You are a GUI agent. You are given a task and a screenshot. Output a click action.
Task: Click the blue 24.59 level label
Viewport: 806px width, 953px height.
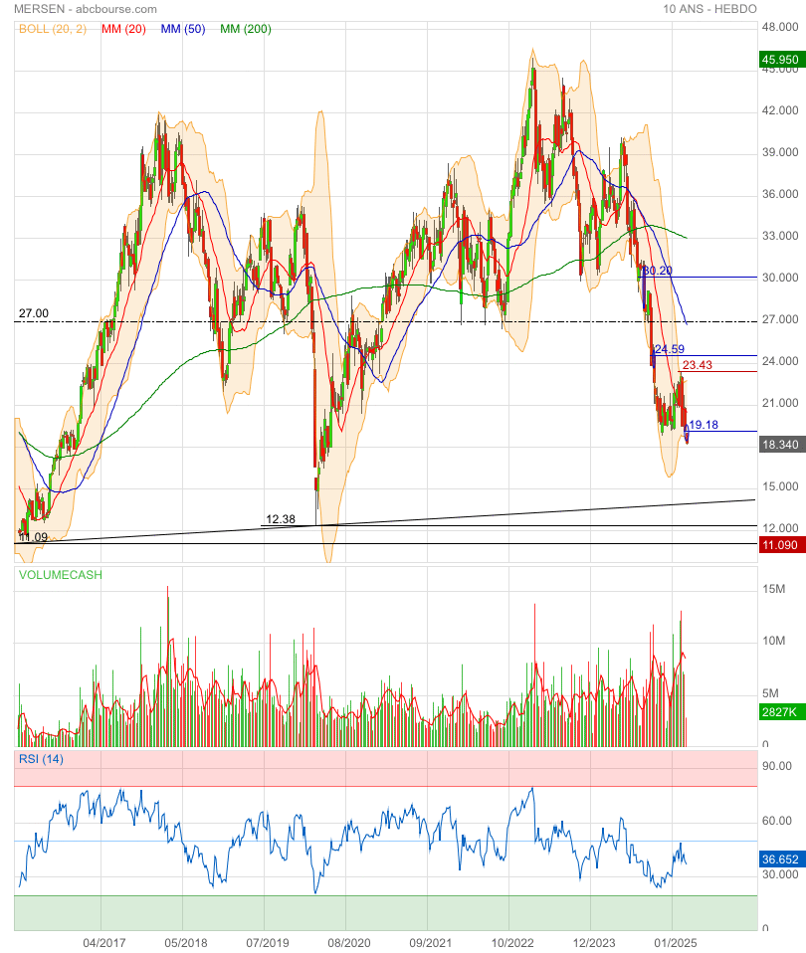click(669, 349)
